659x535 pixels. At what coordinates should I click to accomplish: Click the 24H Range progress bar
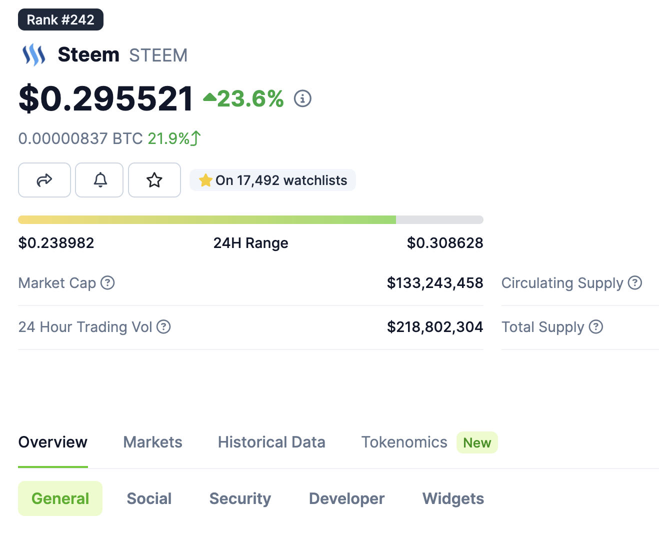pyautogui.click(x=250, y=219)
